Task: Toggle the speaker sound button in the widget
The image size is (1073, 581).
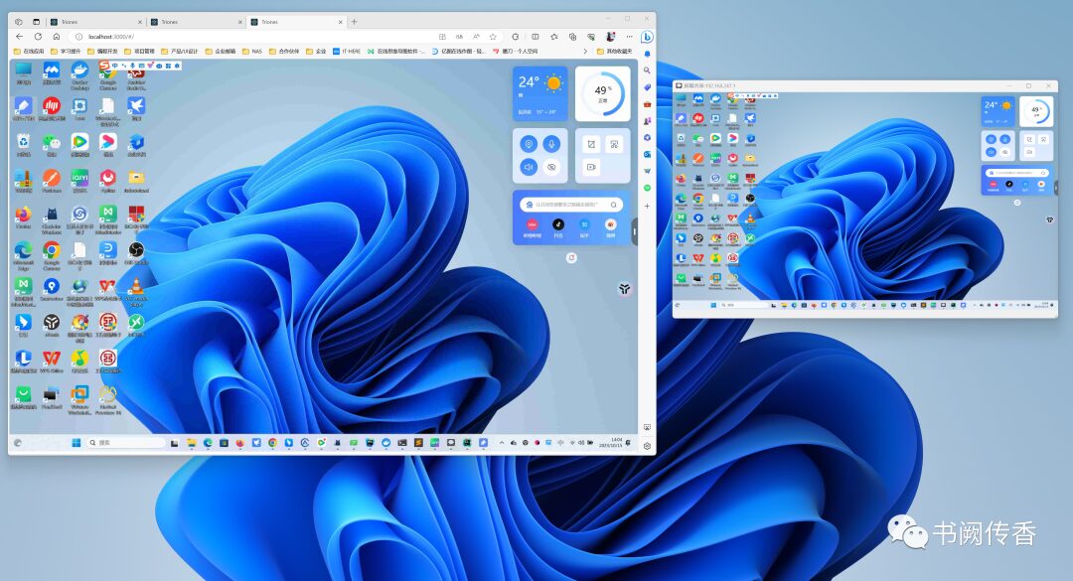Action: 528,166
